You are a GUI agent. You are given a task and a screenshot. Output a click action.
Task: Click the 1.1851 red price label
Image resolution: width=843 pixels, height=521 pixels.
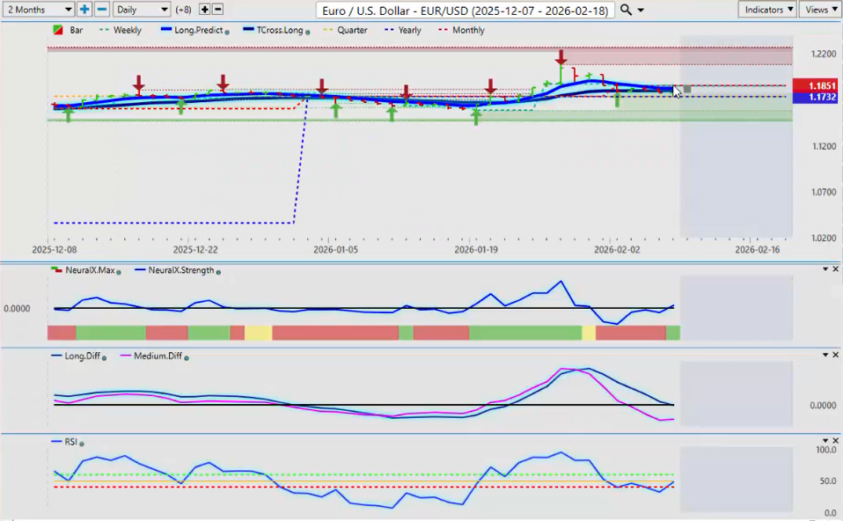[x=817, y=85]
